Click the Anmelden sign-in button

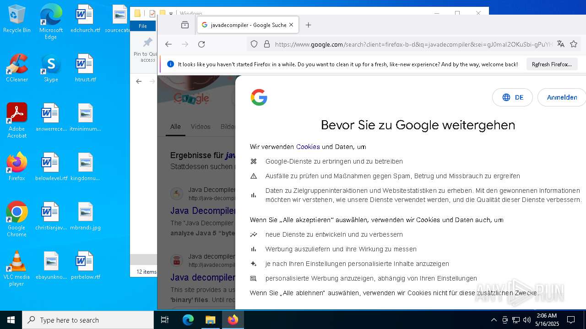562,97
